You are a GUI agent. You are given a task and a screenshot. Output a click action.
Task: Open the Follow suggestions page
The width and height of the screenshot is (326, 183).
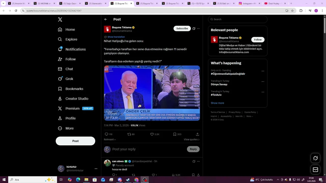pyautogui.click(x=67, y=59)
